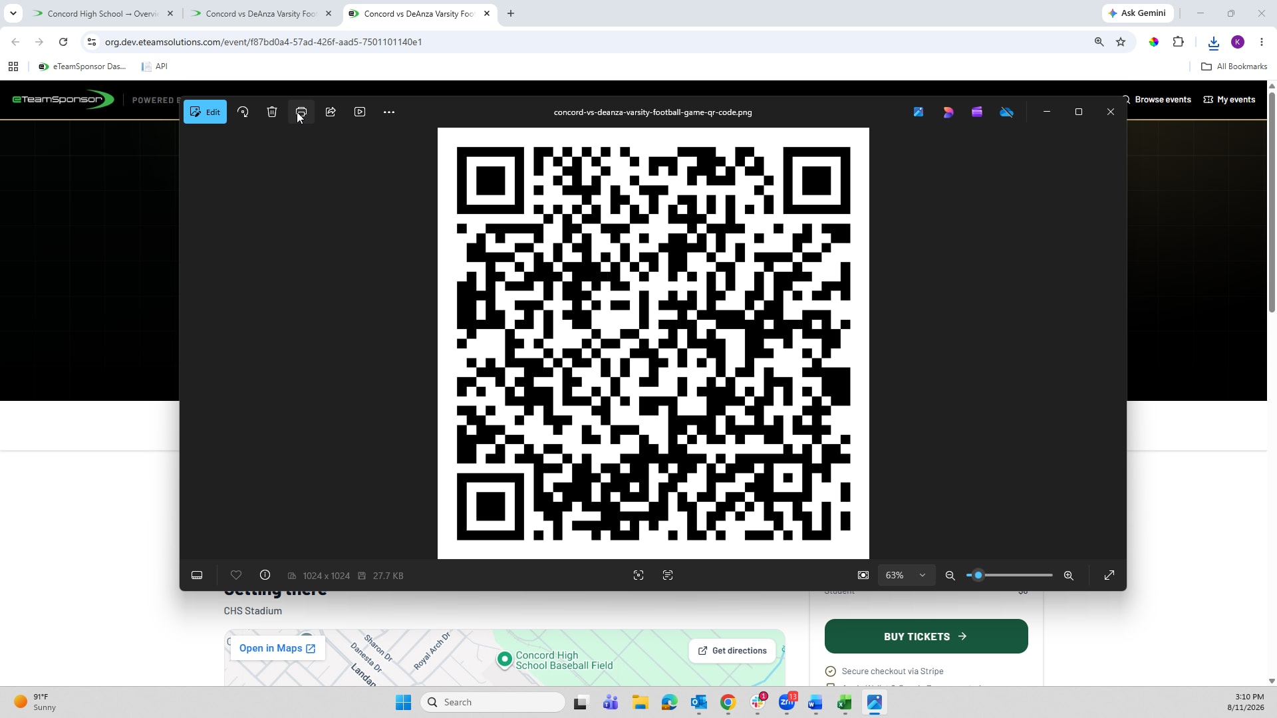Viewport: 1277px width, 718px height.
Task: Start slideshow in Photos viewer
Action: click(x=360, y=112)
